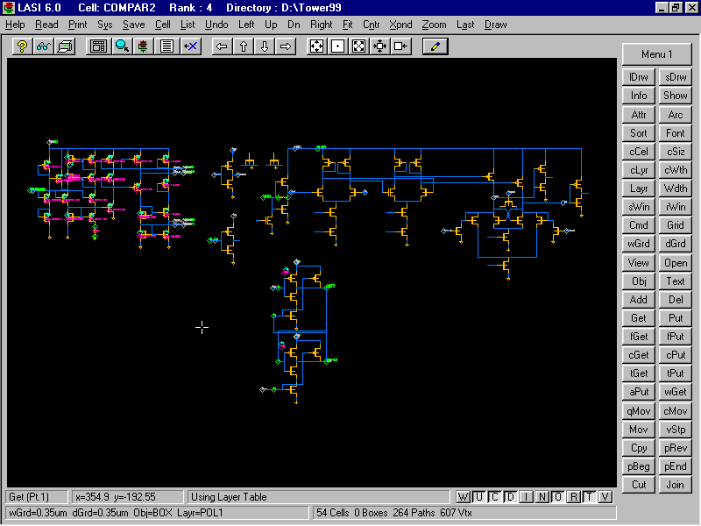Click the Grid command button
701x526 pixels.
pyautogui.click(x=675, y=225)
